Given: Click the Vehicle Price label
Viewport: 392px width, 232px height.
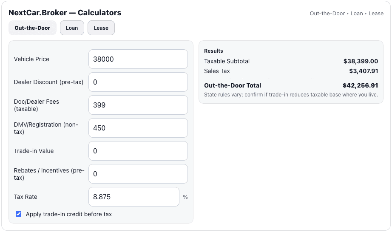Looking at the screenshot, I should point(31,59).
